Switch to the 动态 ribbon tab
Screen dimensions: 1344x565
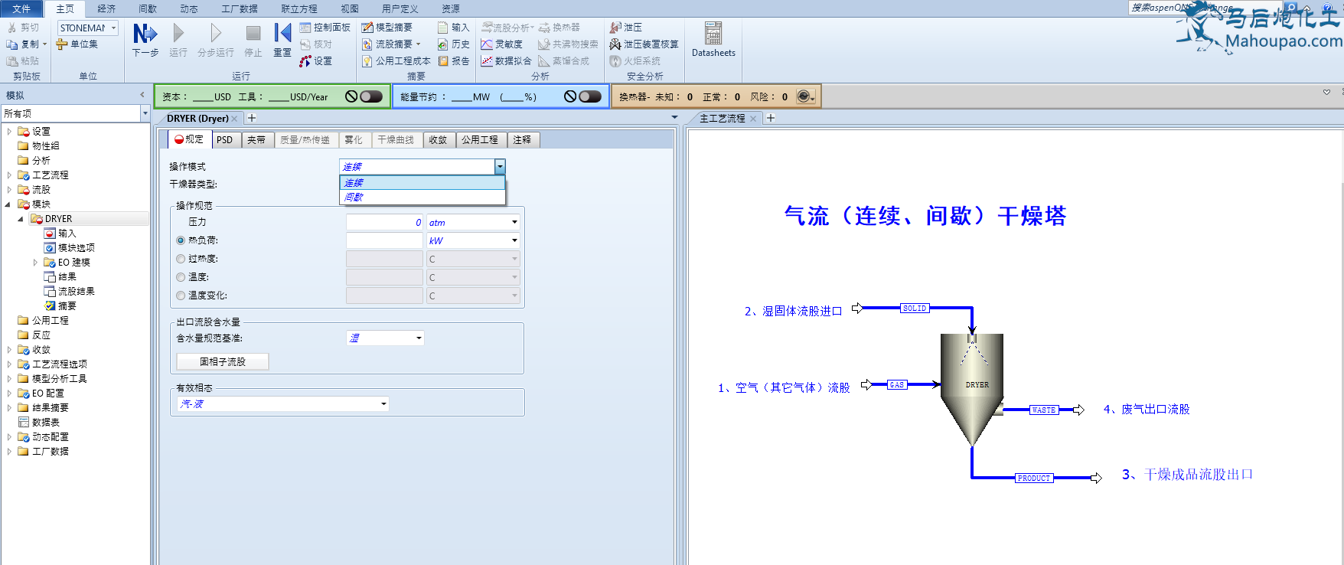tap(189, 8)
